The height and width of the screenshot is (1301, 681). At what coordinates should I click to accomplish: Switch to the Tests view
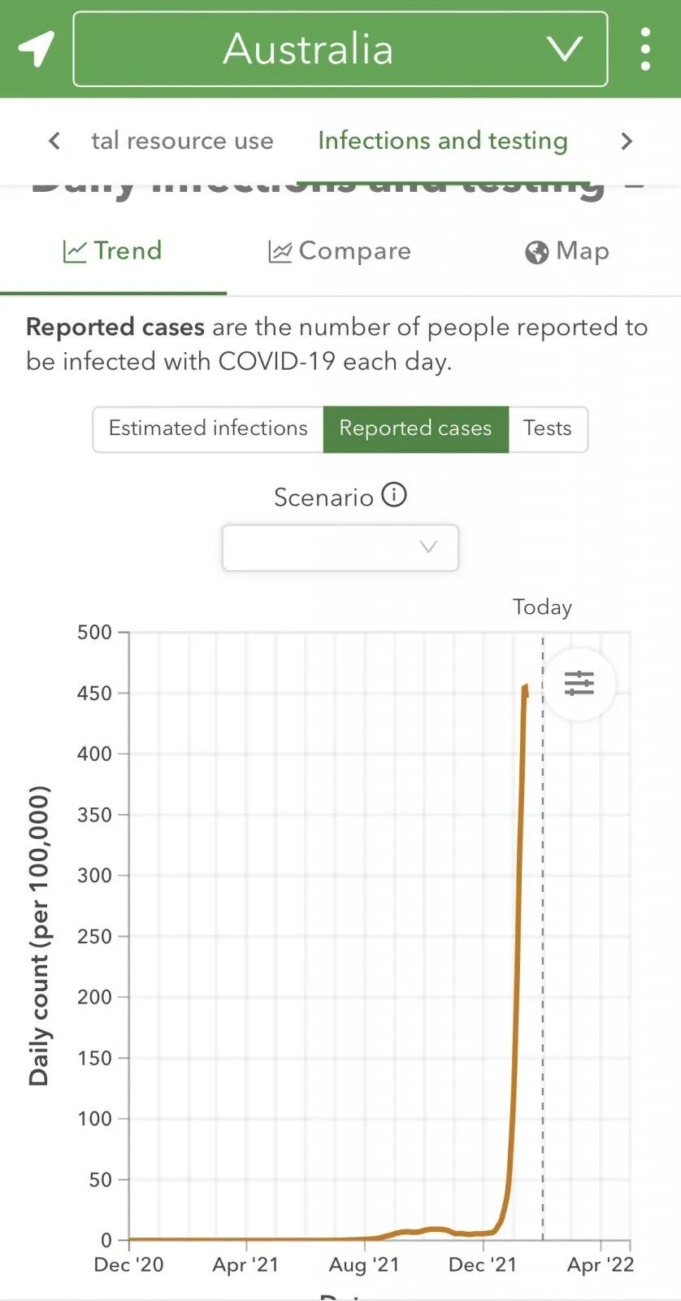coord(547,429)
